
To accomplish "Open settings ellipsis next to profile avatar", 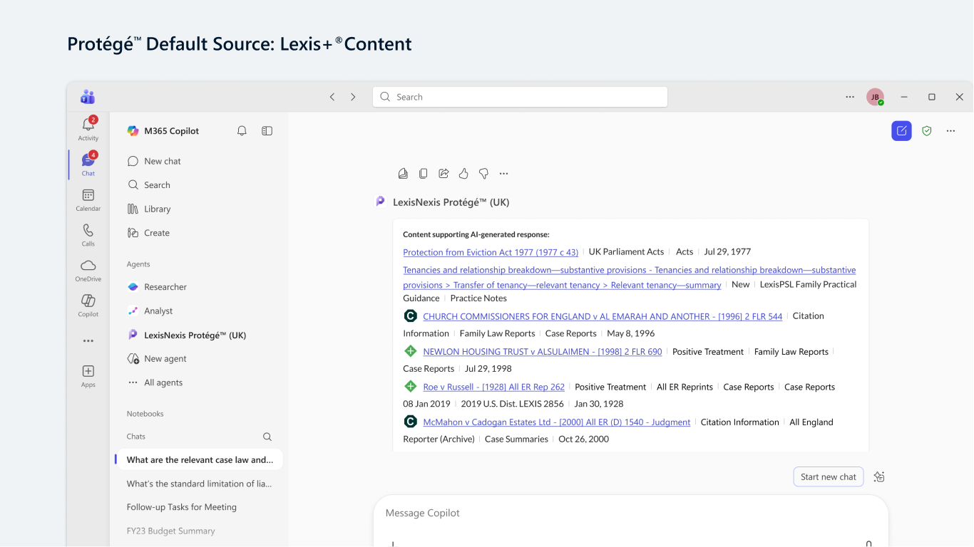I will click(x=850, y=97).
